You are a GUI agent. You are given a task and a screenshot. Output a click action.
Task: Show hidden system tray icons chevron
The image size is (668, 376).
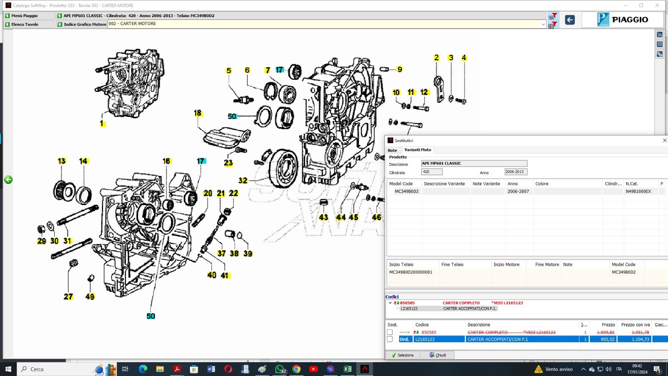(x=583, y=369)
